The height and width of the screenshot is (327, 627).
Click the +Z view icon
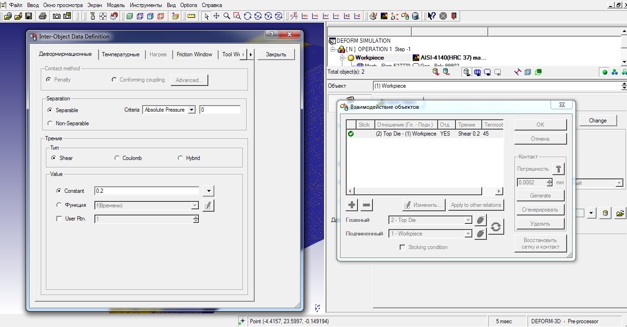click(347, 16)
